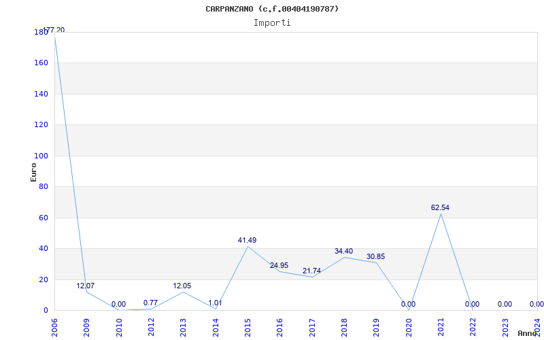Click the chart title CARPANZANO (c.f.00404190787)
The width and height of the screenshot is (544, 340).
pos(272,9)
